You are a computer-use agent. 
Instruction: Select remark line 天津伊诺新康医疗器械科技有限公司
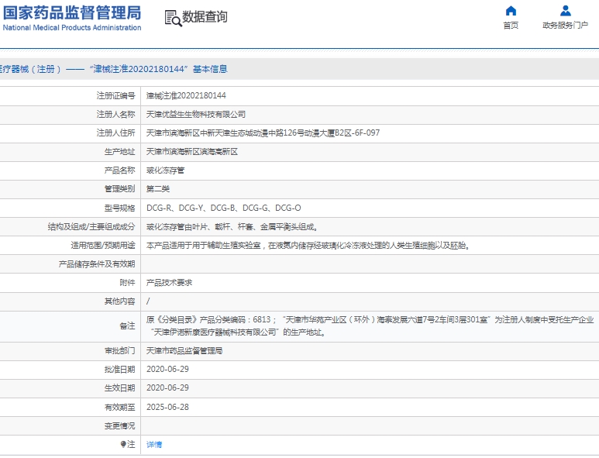pos(215,332)
